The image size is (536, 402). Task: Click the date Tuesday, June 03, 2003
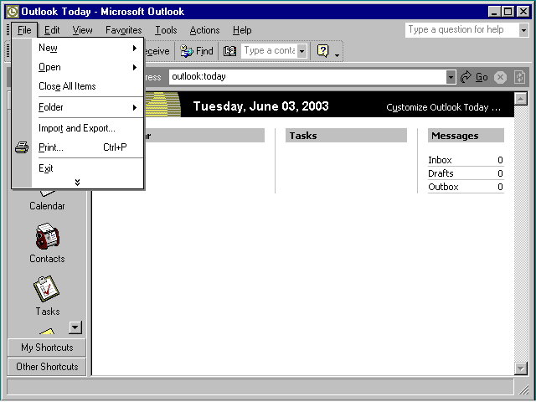click(260, 106)
